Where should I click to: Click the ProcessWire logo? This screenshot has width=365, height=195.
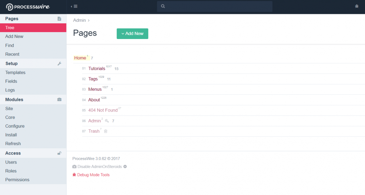pos(28,7)
